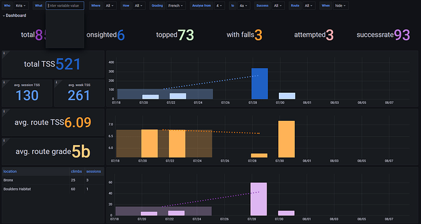Open the Where dropdown set to All

pos(110,5)
